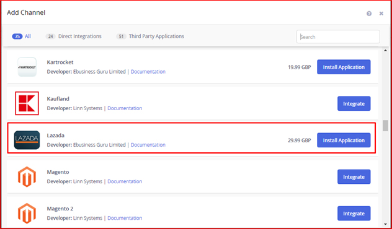Select the All channels tab
Viewport: 392px width, 229px height.
(x=22, y=37)
